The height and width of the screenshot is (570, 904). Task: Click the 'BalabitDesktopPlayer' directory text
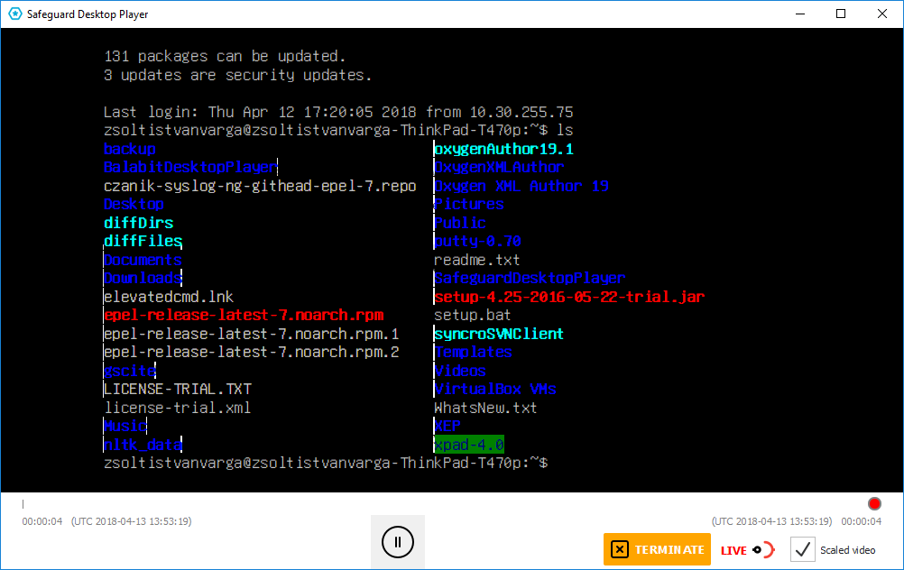[191, 167]
